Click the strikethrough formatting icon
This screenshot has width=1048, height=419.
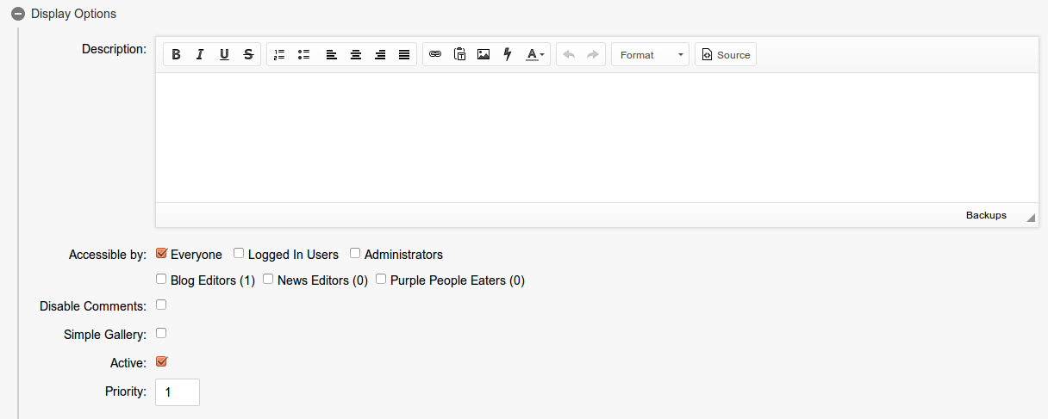click(x=248, y=55)
